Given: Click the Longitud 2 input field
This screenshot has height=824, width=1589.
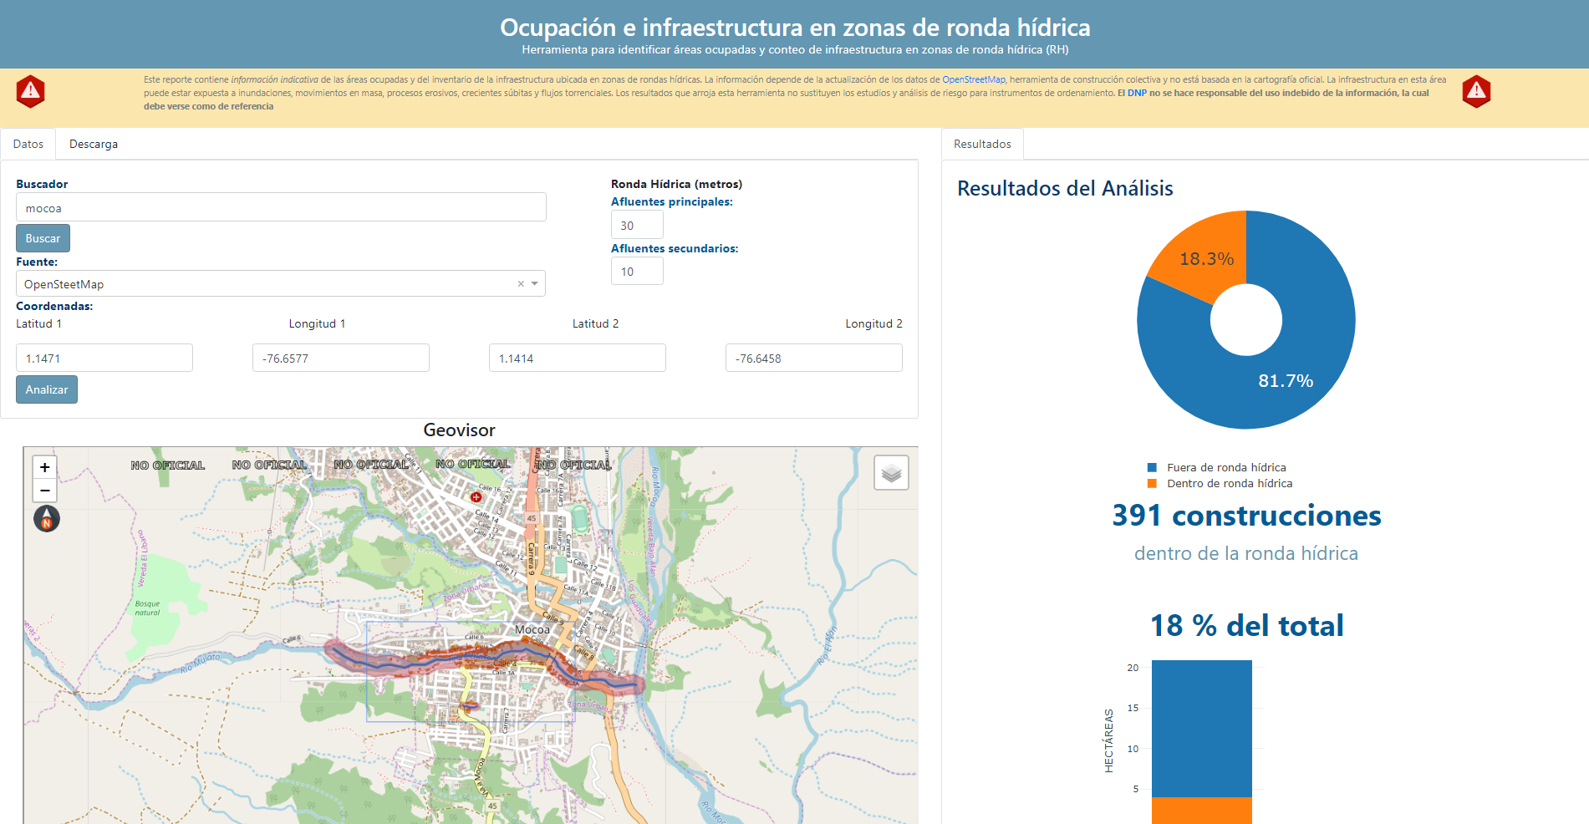Looking at the screenshot, I should tap(814, 358).
